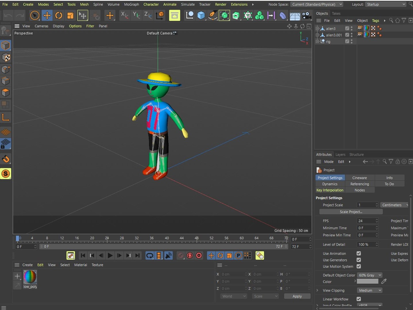The image size is (413, 310).
Task: Toggle Y axis lock
Action: pyautogui.click(x=136, y=15)
